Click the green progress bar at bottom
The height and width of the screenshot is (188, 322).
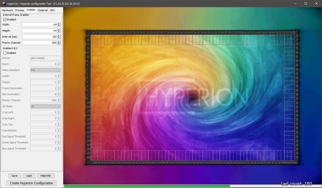click(147, 186)
